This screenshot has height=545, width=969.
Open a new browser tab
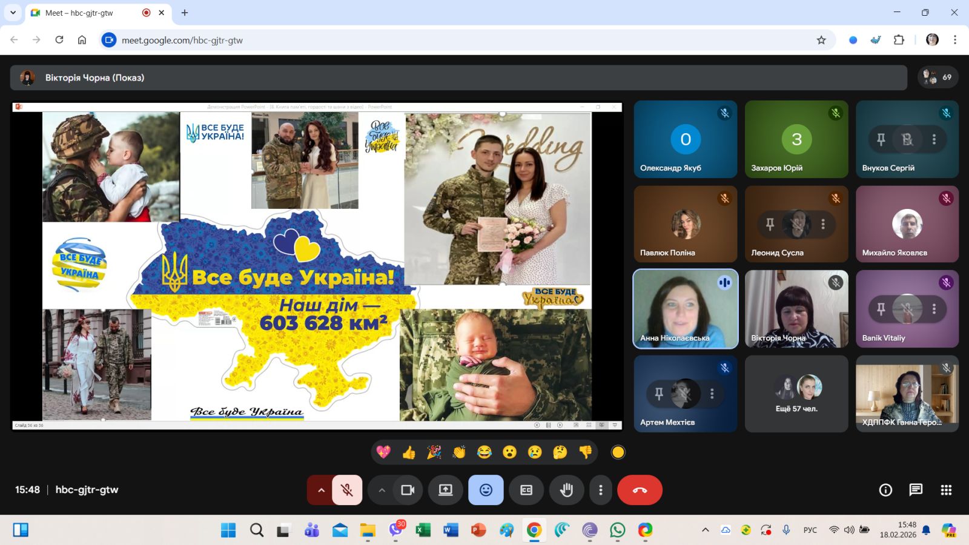coord(185,13)
